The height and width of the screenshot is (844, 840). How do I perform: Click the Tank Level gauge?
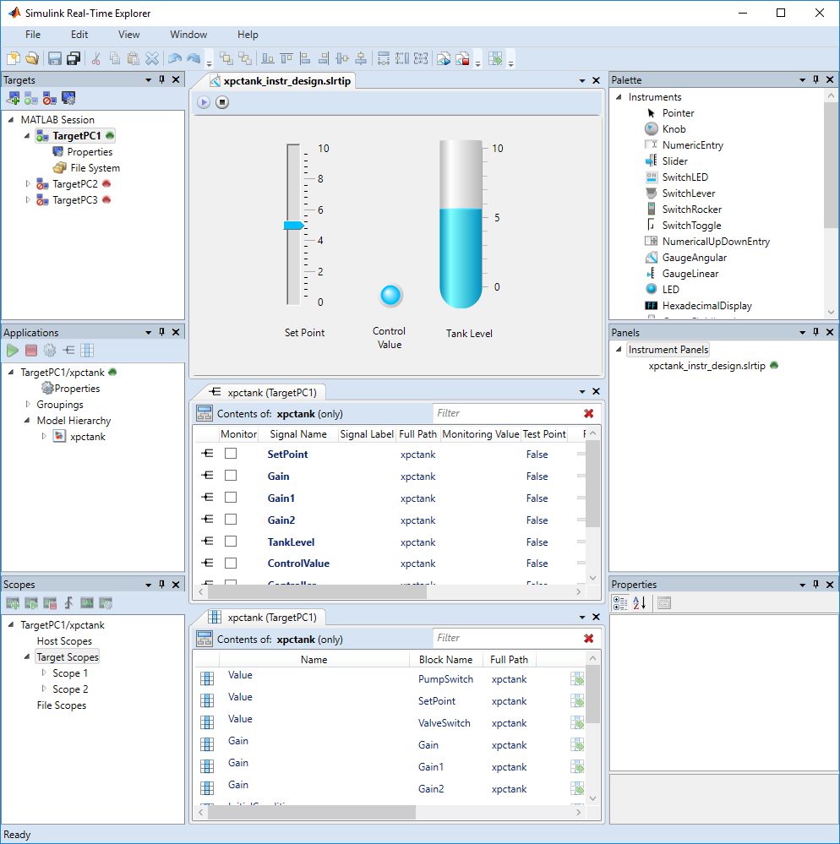[461, 224]
